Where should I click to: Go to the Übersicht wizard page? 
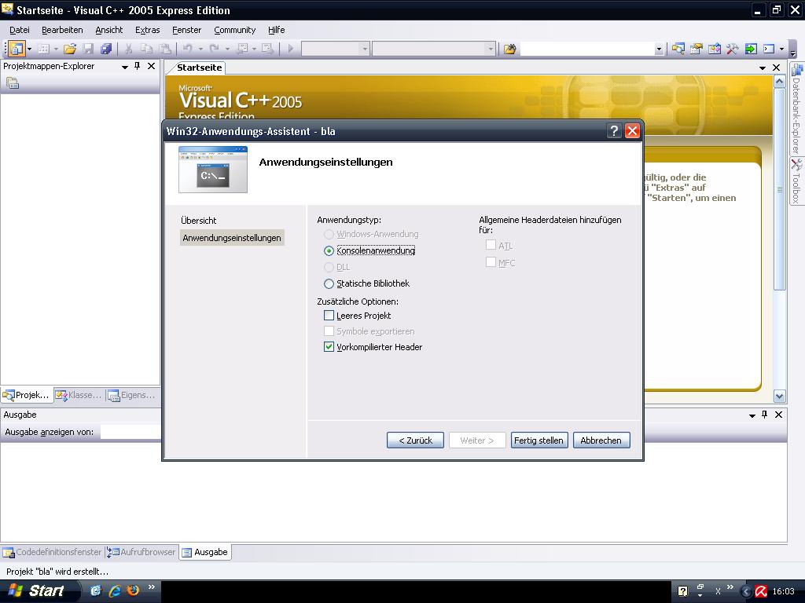coord(198,221)
